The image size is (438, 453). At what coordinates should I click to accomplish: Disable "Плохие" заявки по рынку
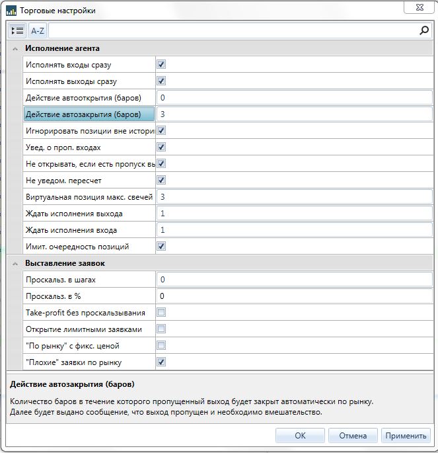click(161, 362)
